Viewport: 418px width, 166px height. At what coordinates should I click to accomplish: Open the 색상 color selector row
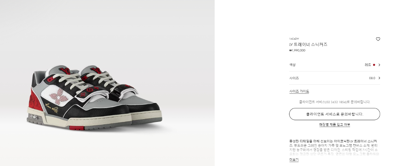[334, 65]
